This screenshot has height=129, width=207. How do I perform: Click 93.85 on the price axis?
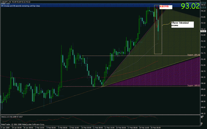203,17
